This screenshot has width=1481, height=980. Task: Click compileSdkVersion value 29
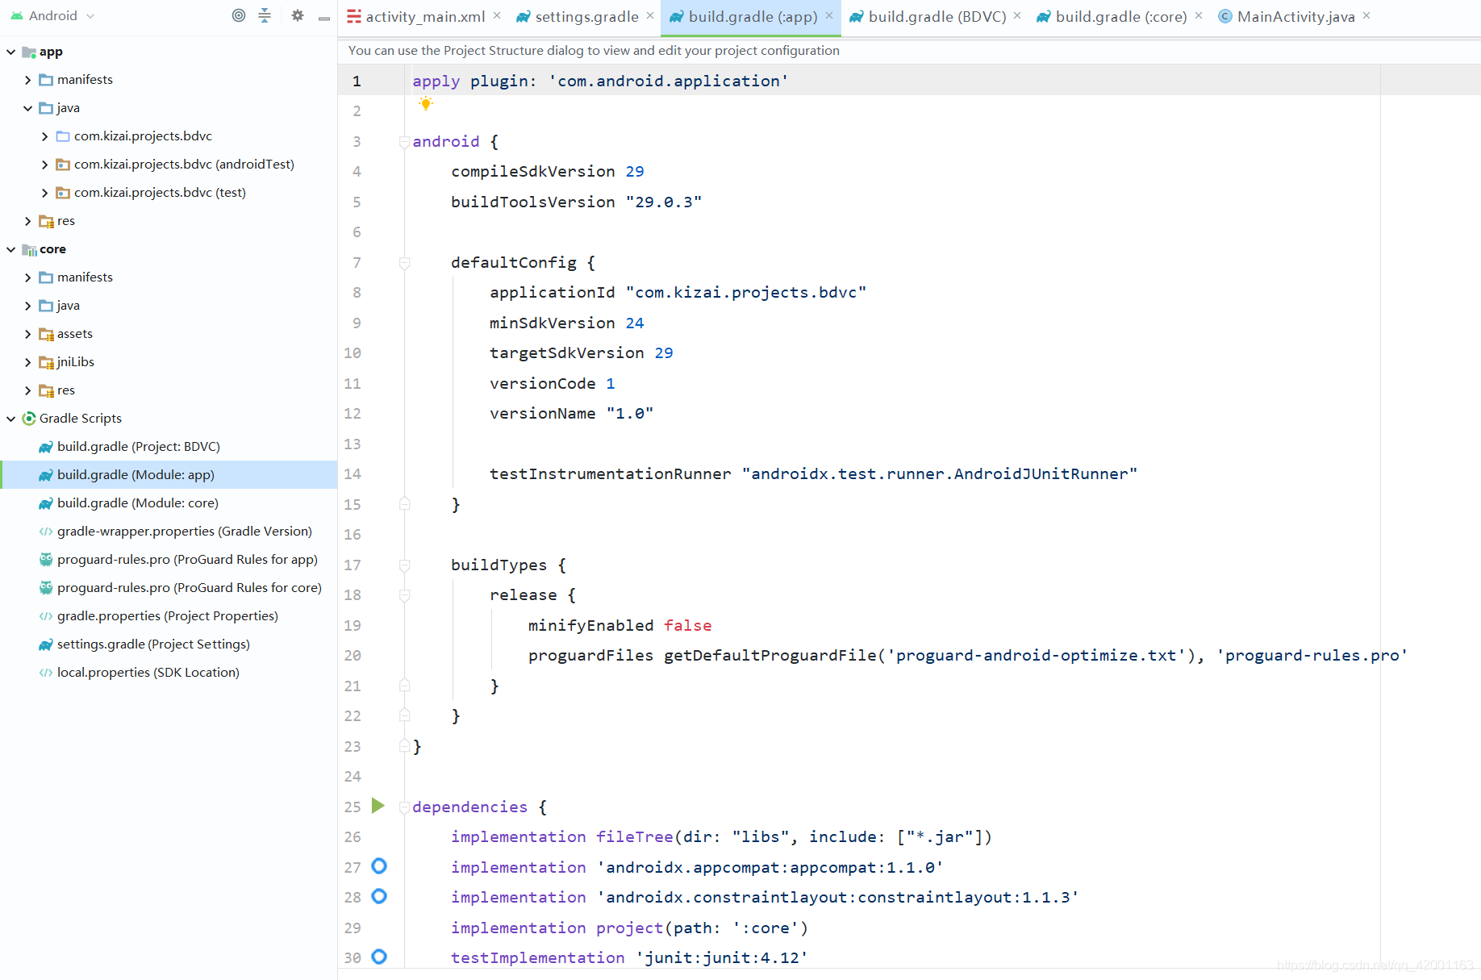[x=635, y=172]
